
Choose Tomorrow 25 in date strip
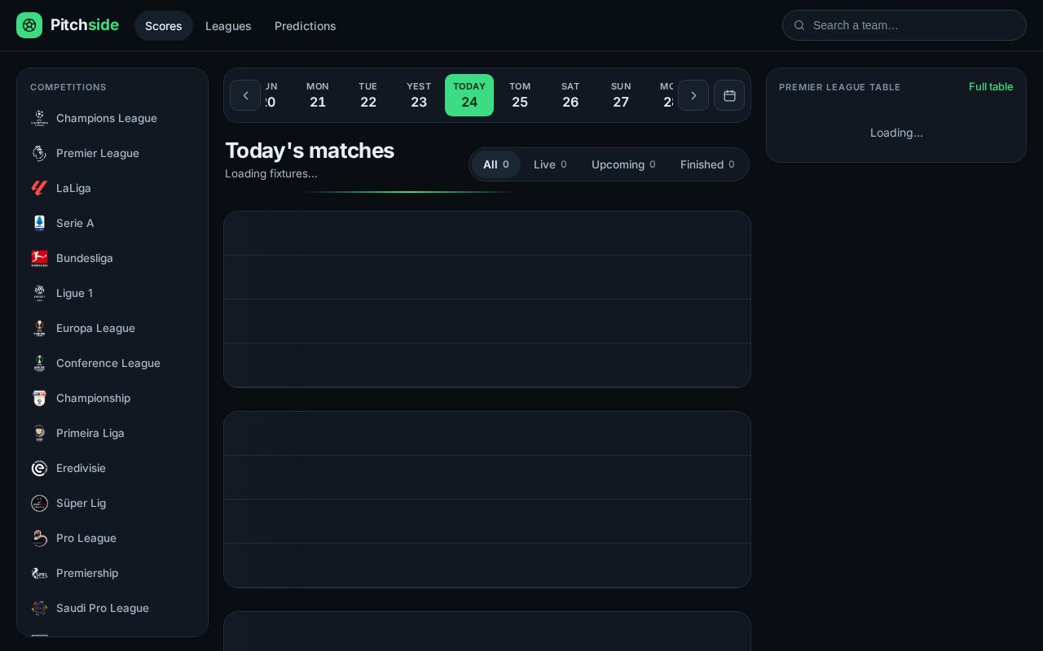click(x=520, y=95)
